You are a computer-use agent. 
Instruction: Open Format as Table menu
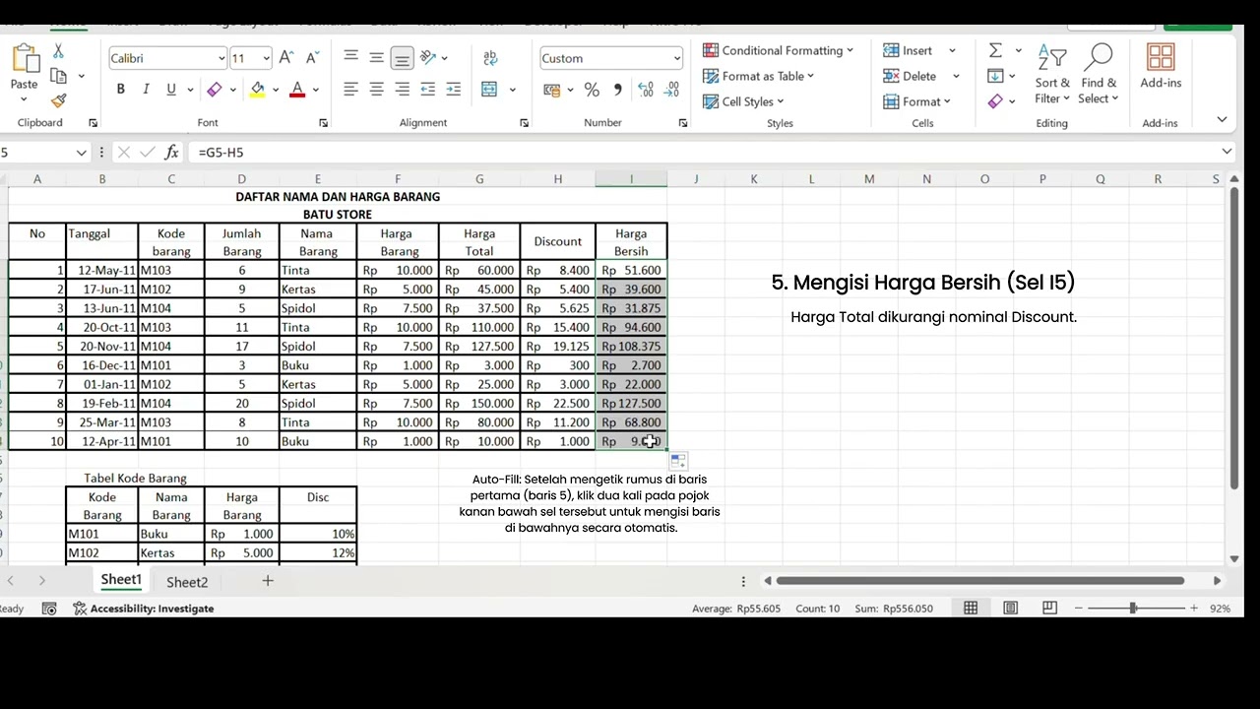tap(758, 76)
